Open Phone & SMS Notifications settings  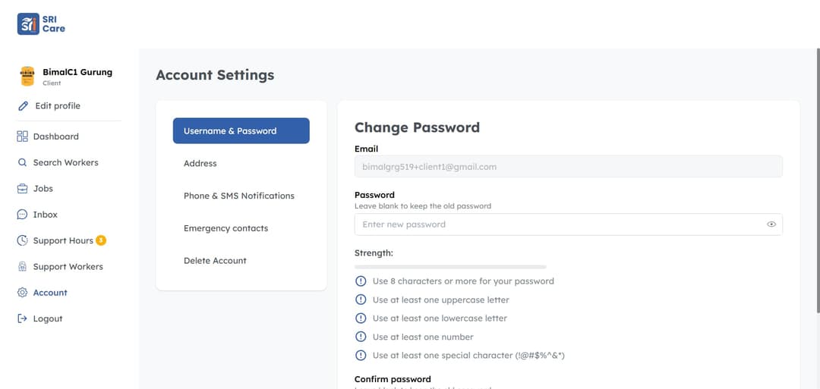point(239,196)
